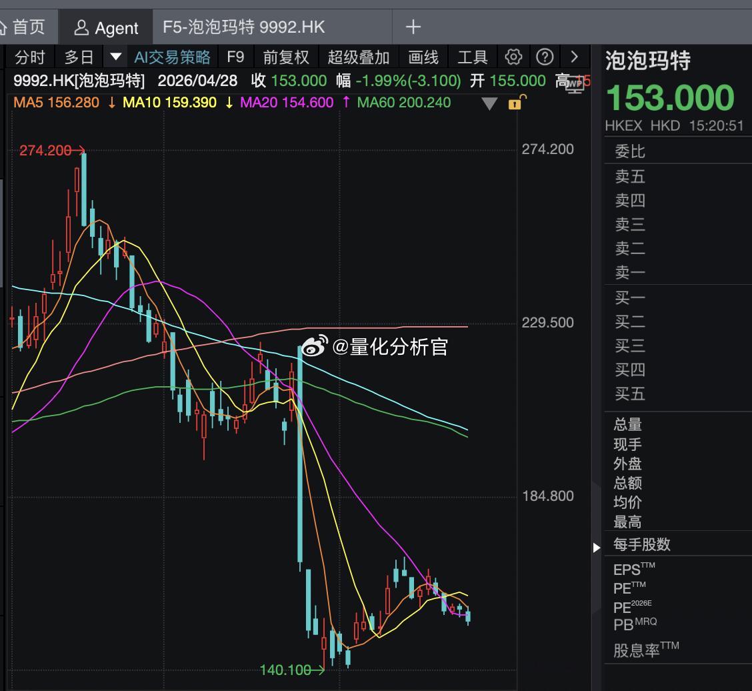Click the large 153.000 quote price
The height and width of the screenshot is (691, 752).
point(670,98)
